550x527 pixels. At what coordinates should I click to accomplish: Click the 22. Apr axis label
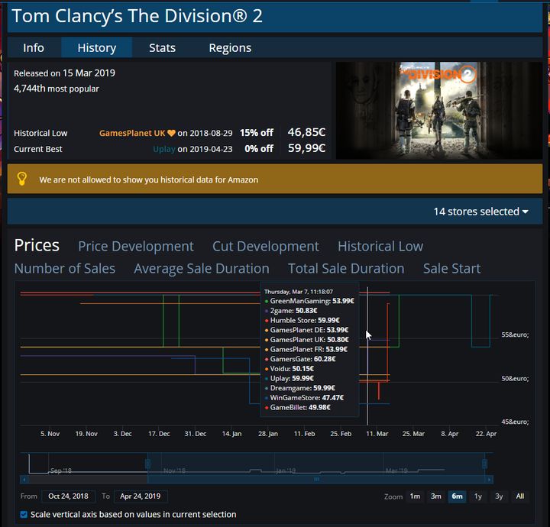486,434
